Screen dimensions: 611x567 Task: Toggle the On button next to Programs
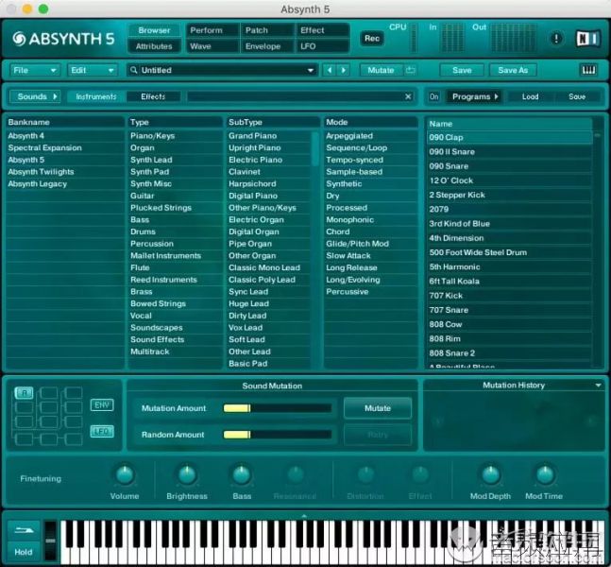click(434, 96)
